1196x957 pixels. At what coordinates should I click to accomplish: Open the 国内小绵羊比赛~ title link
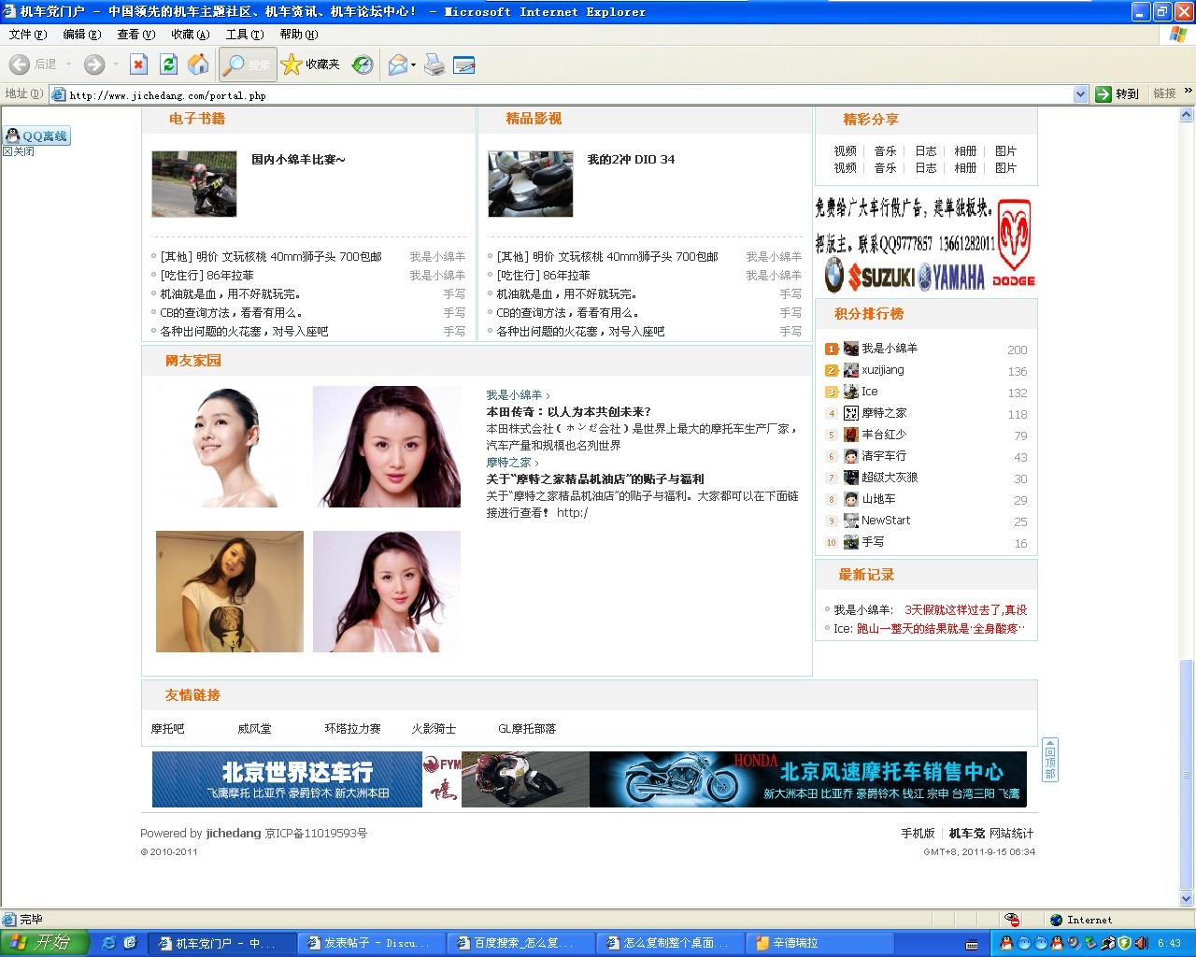coord(298,160)
